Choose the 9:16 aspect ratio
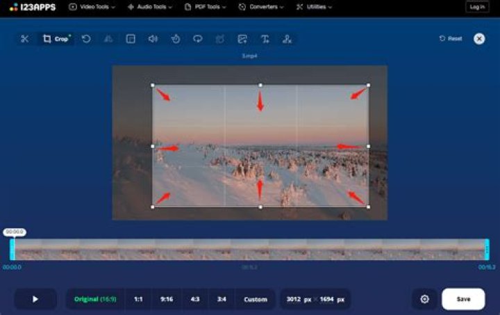 click(x=166, y=299)
